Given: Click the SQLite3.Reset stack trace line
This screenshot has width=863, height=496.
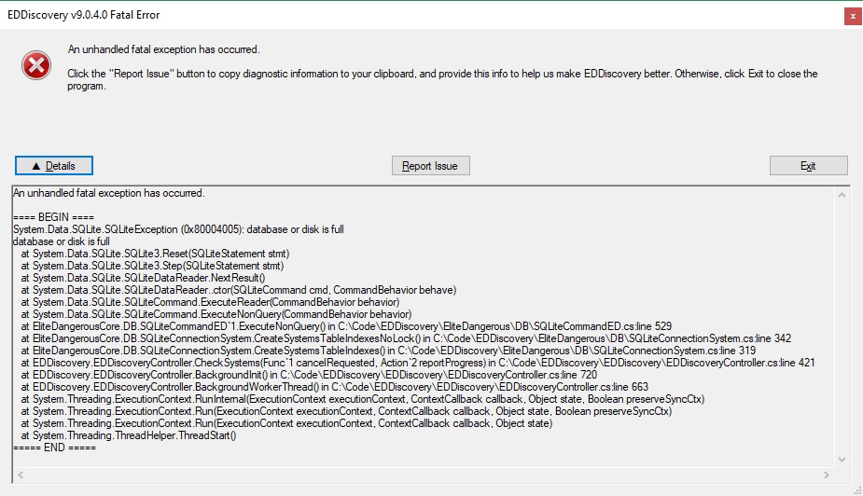Looking at the screenshot, I should tap(155, 254).
